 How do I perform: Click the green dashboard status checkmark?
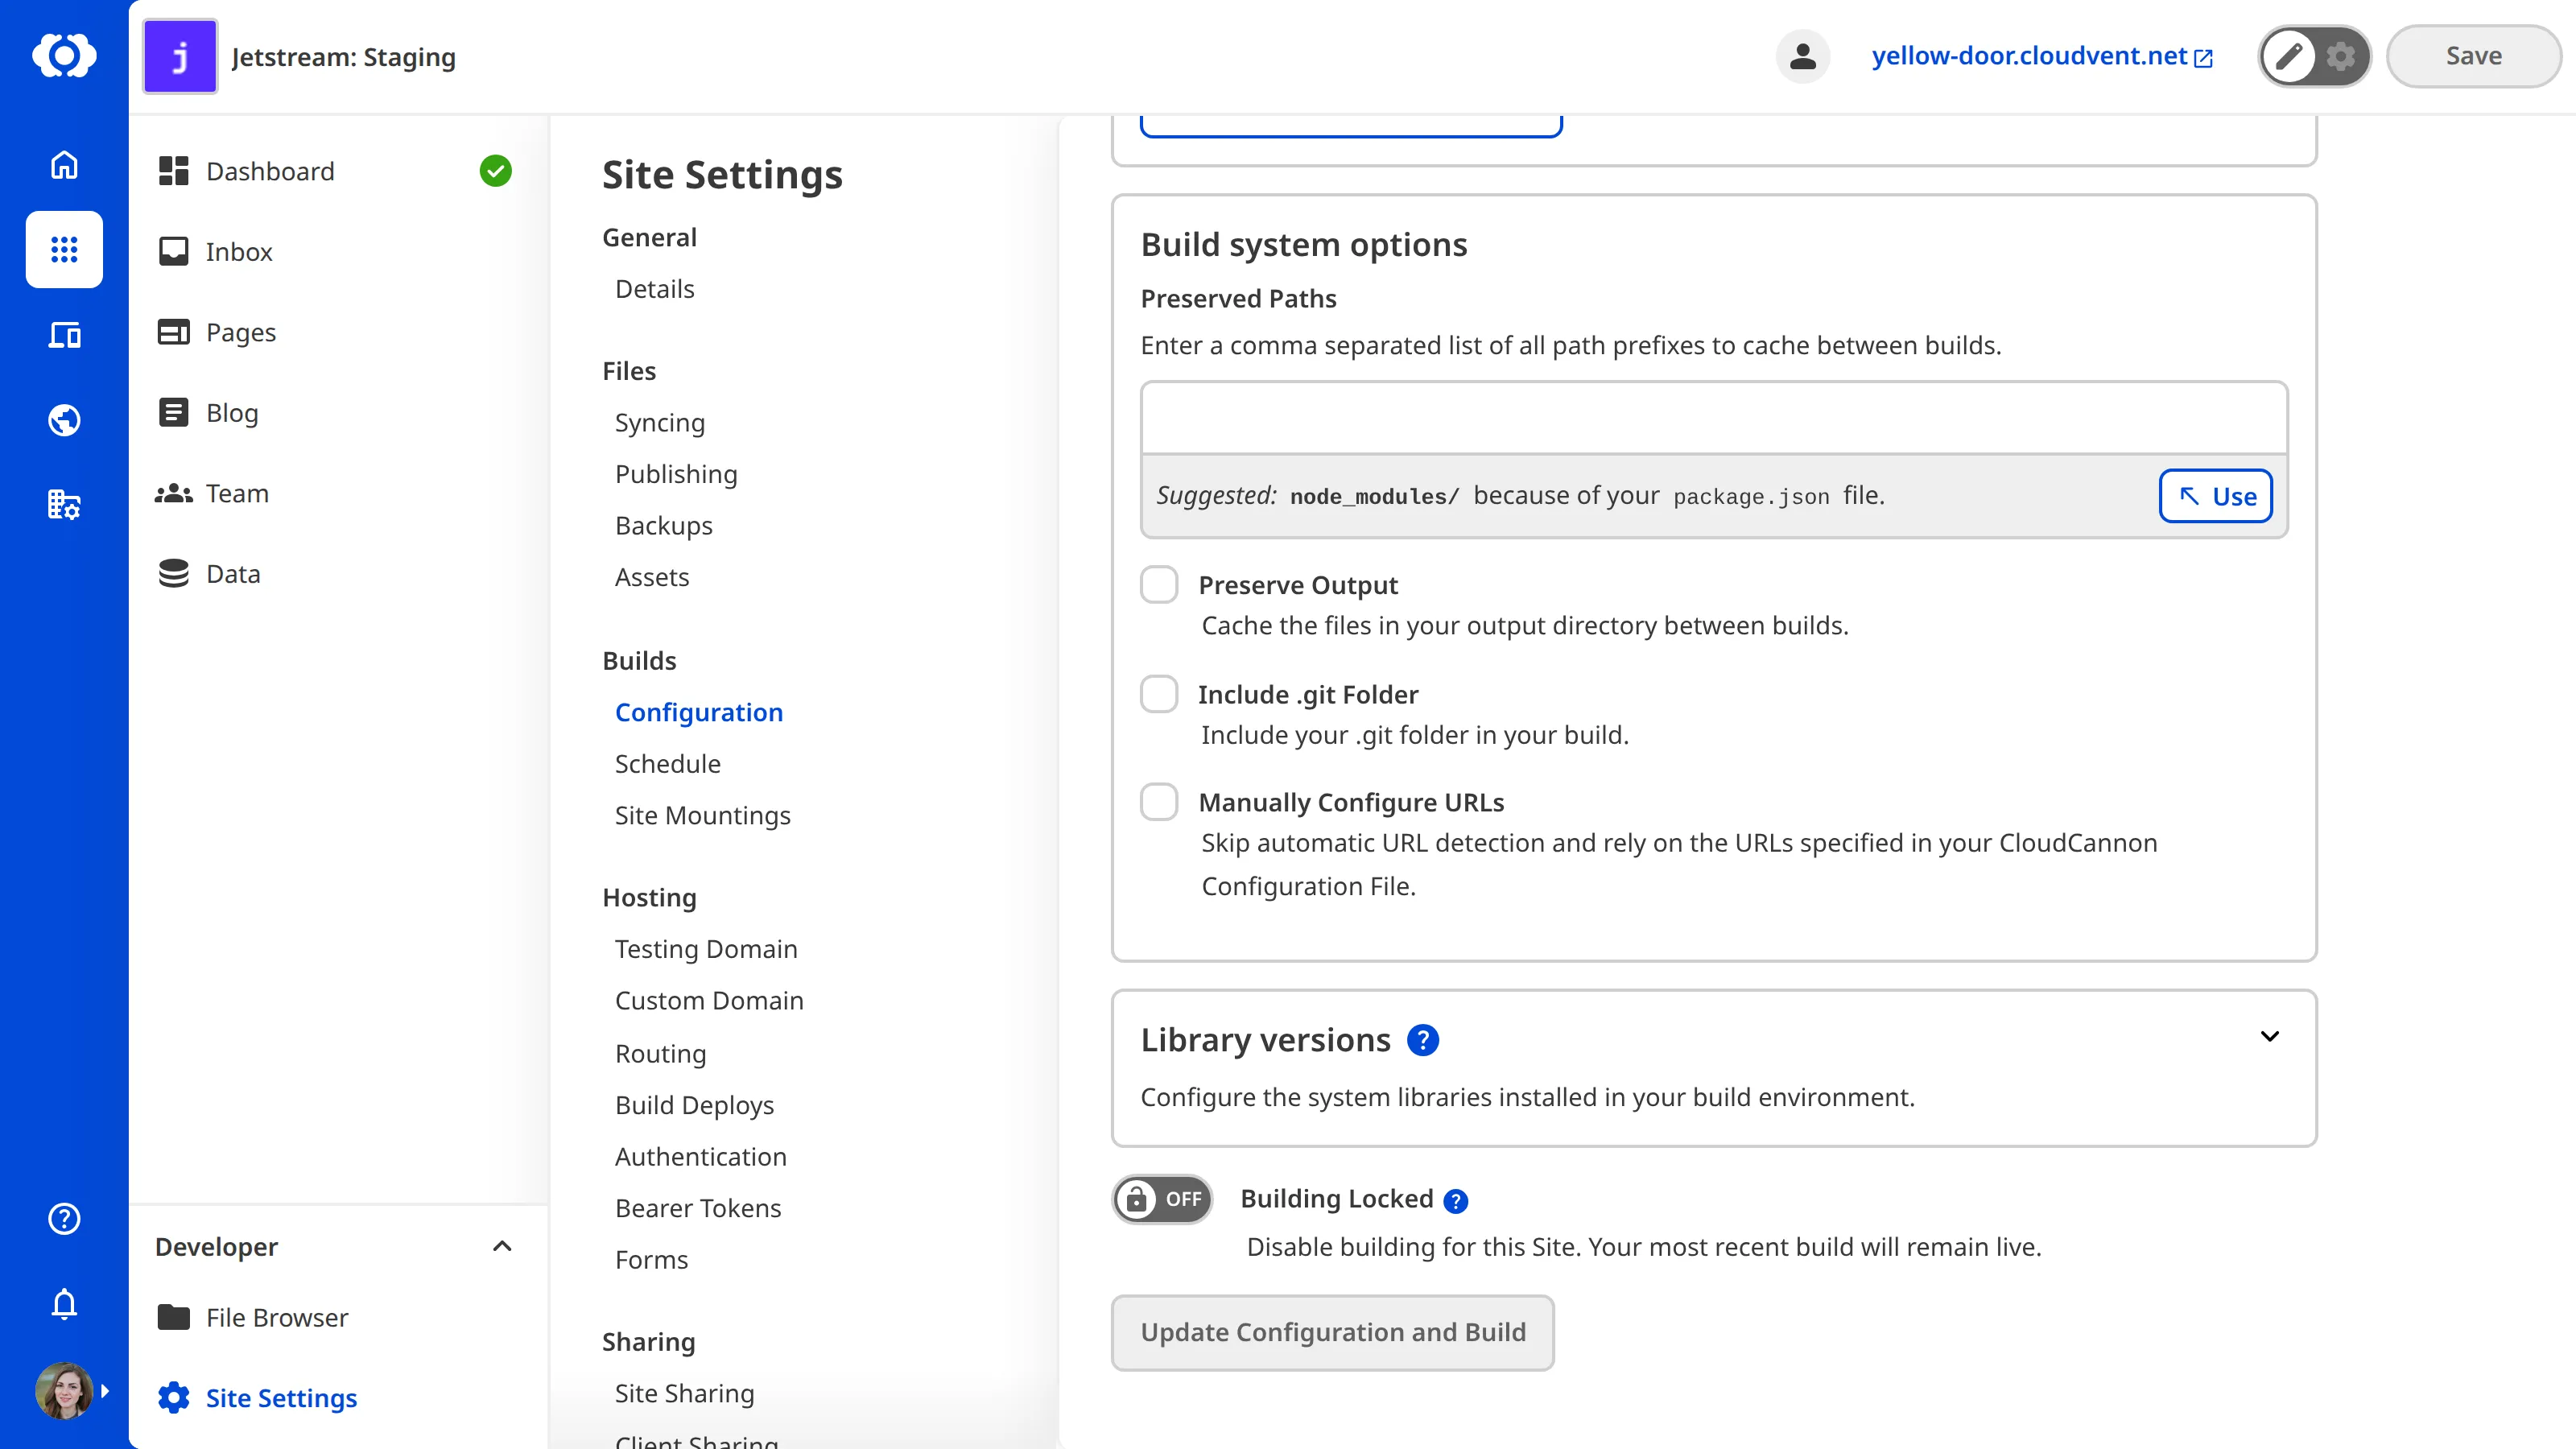pos(496,171)
